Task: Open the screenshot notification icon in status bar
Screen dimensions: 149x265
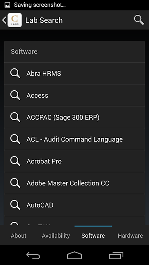Action: 7,5
